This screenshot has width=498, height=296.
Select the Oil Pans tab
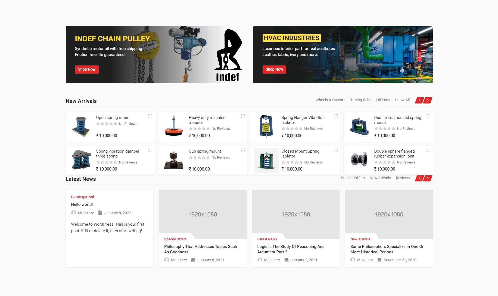tap(383, 100)
